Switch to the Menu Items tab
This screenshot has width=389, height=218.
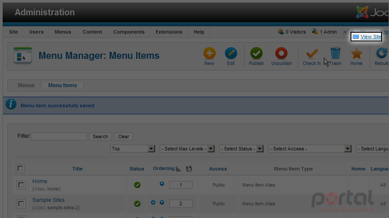[63, 85]
